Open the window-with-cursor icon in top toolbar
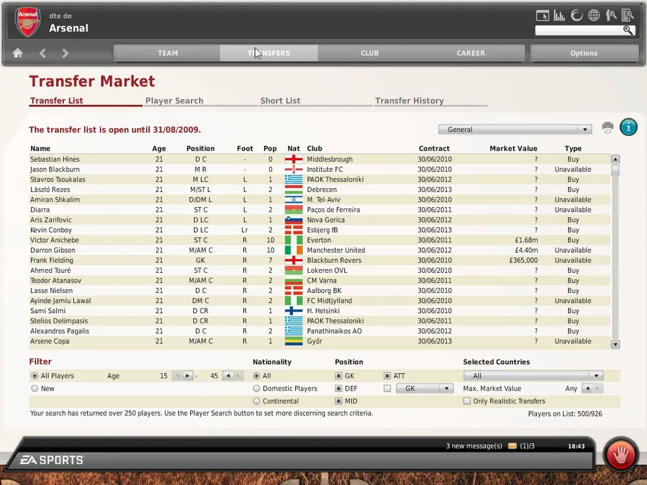 click(x=542, y=16)
